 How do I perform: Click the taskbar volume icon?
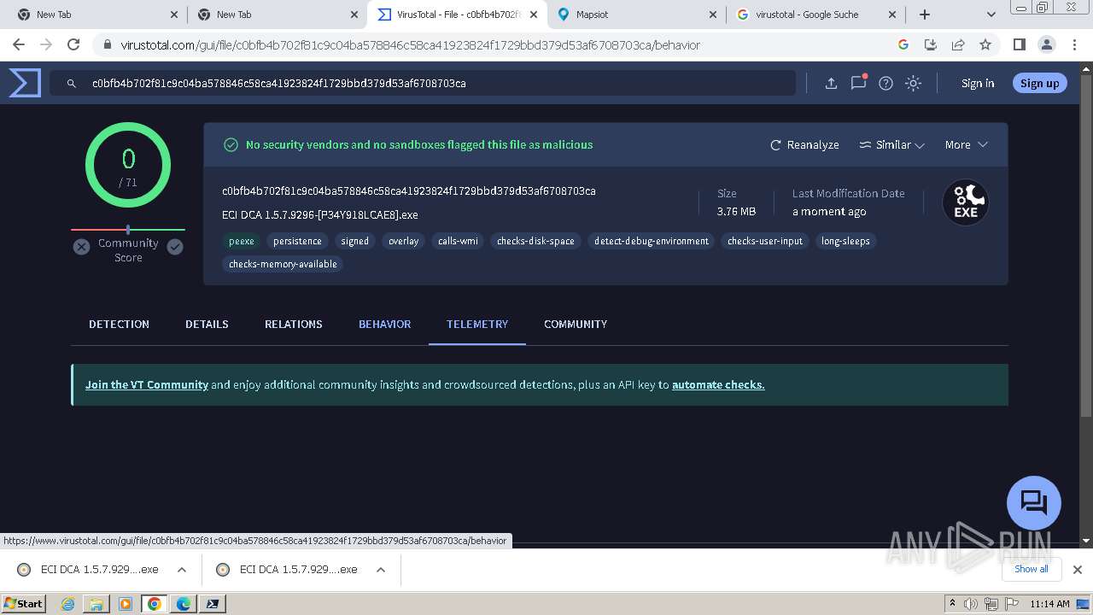point(971,604)
